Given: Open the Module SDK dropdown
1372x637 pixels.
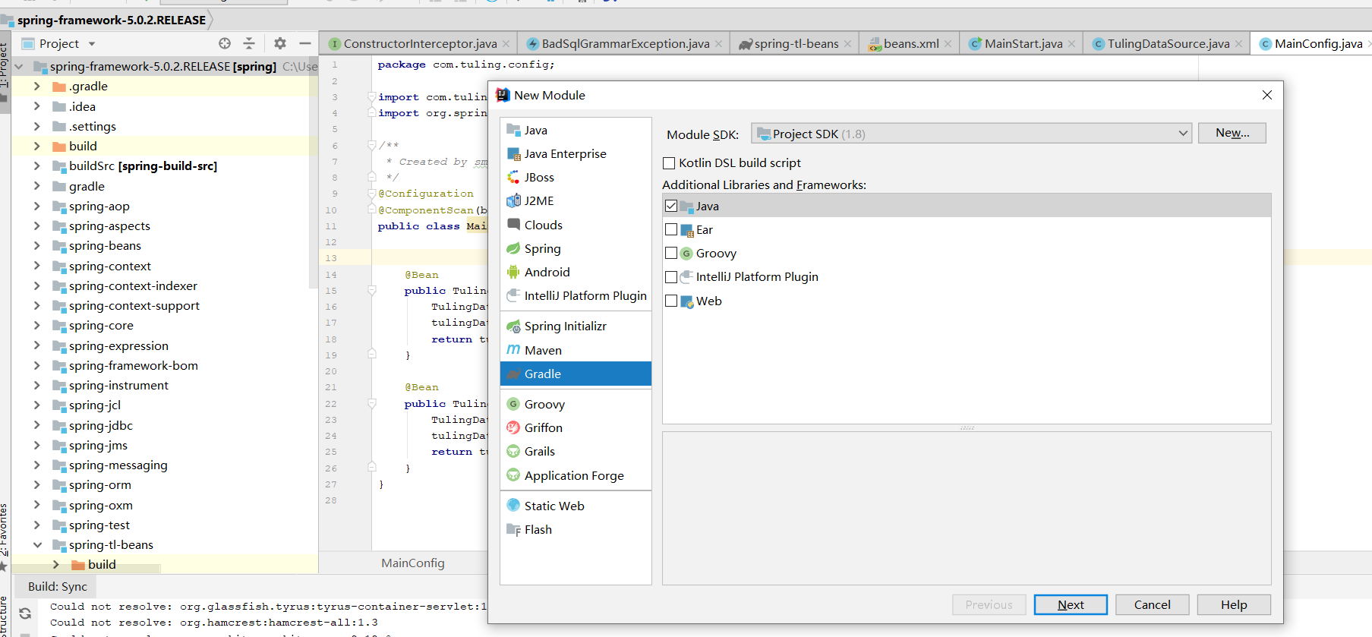Looking at the screenshot, I should [x=971, y=134].
